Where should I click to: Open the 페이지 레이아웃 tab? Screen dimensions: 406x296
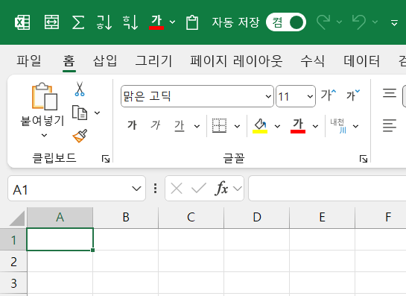coord(236,61)
